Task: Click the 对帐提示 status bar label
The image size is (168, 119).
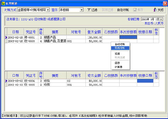Action: (10, 116)
